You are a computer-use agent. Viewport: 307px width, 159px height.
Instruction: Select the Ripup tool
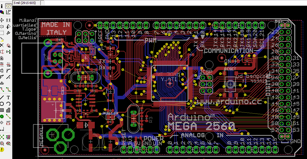(8, 90)
